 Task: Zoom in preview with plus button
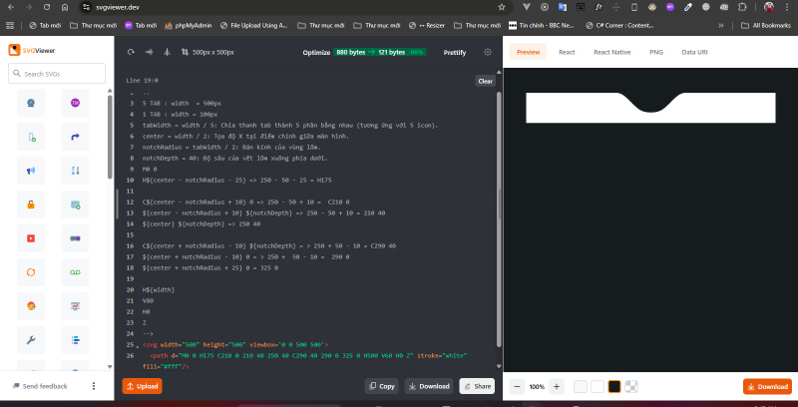[557, 386]
